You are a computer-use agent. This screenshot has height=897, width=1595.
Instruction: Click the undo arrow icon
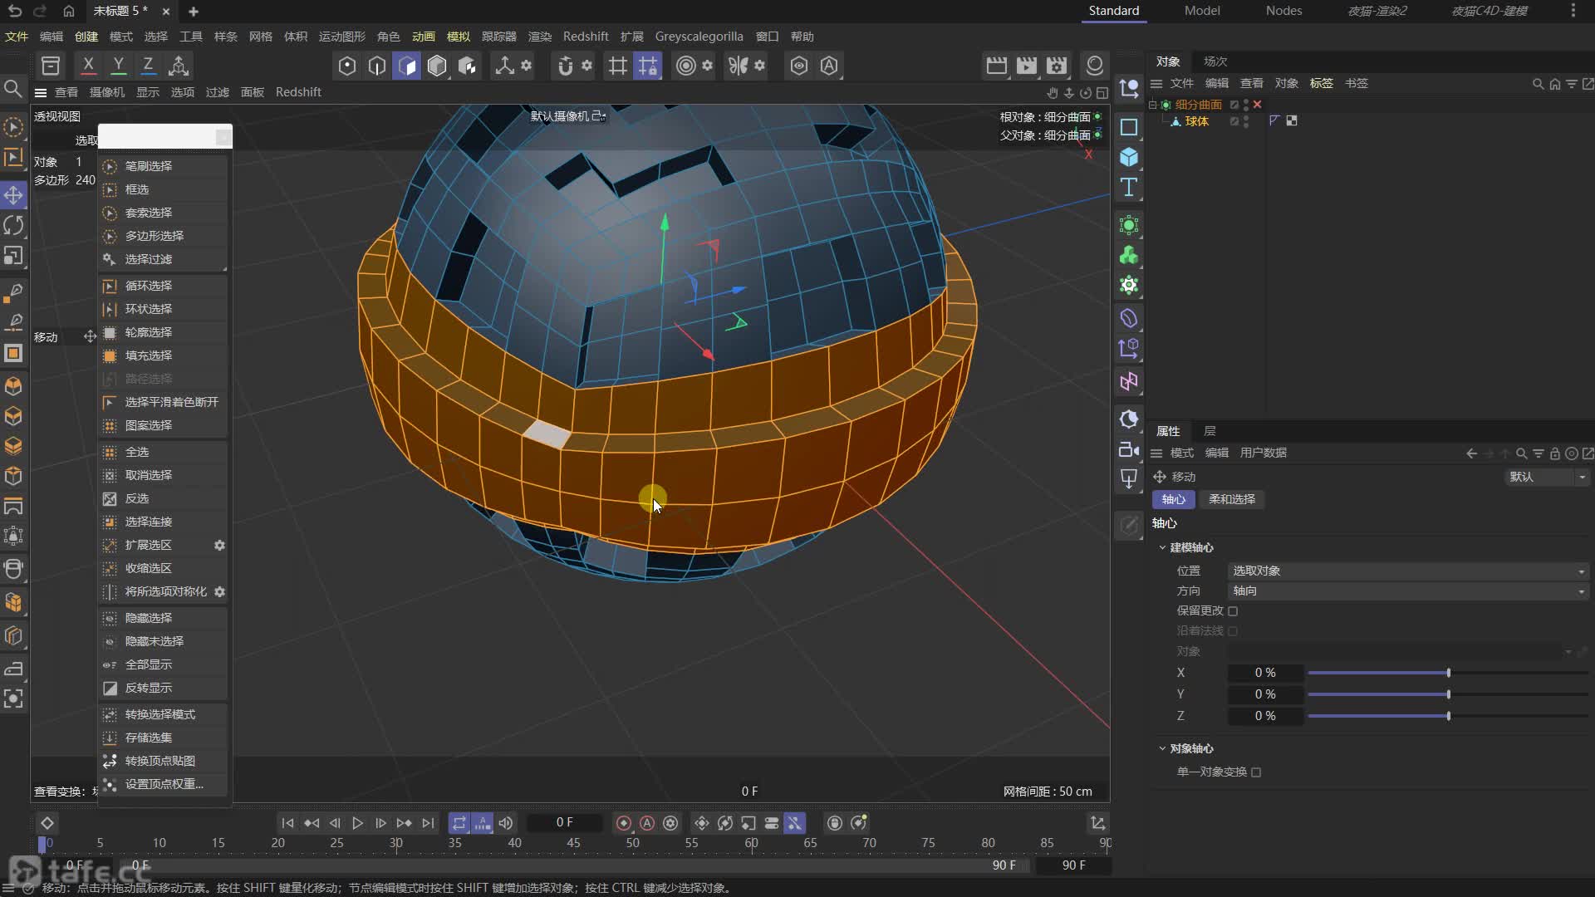coord(14,11)
